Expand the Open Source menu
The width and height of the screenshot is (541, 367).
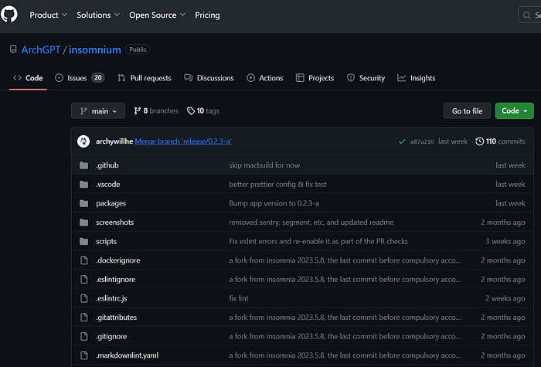[x=158, y=15]
